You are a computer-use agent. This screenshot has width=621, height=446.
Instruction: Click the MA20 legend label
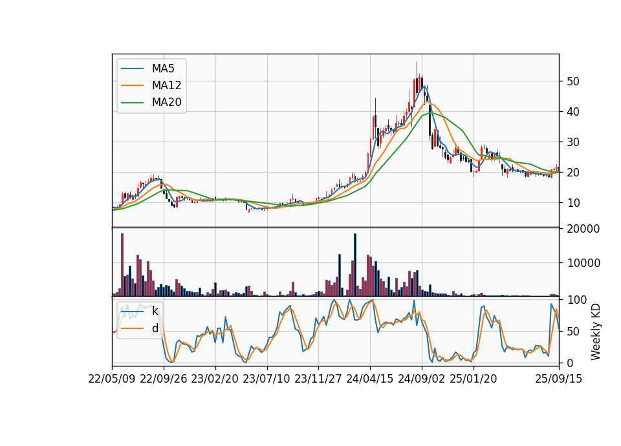(166, 102)
